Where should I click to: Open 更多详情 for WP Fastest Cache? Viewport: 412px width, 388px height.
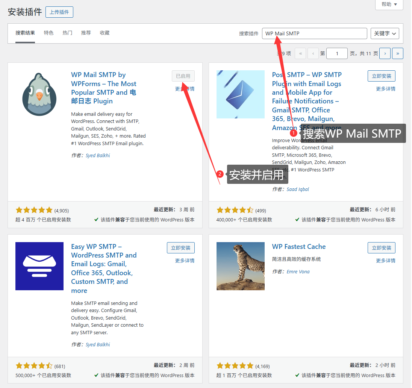tap(386, 261)
